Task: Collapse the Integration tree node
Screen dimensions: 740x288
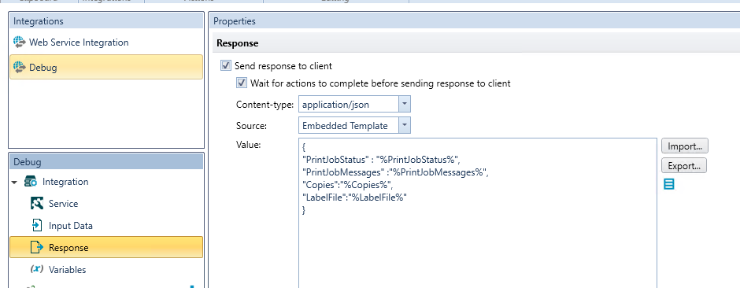Action: [14, 182]
